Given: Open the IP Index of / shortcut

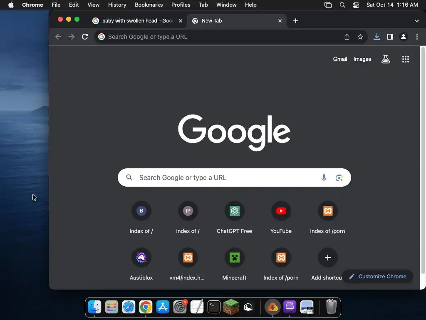Looking at the screenshot, I should tap(188, 217).
